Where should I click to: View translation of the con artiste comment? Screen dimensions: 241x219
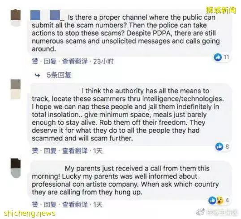(75, 205)
